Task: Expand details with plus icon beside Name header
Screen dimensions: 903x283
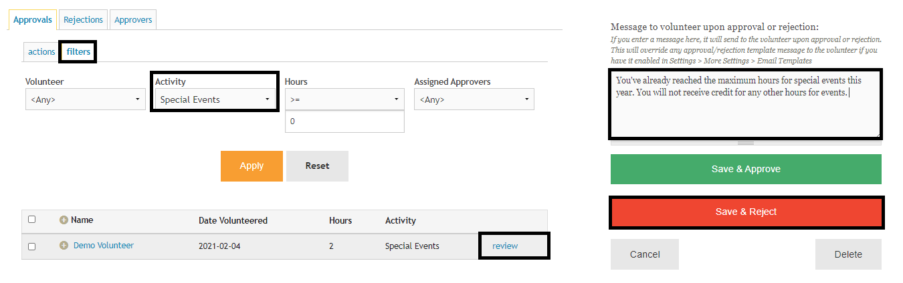Action: click(x=64, y=220)
